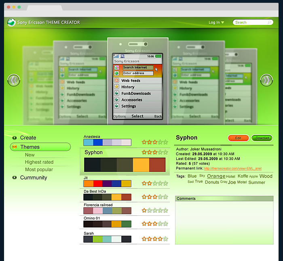Screen dimensions: 283x261
Task: Click Enter address field on center phone
Action: pyautogui.click(x=138, y=73)
